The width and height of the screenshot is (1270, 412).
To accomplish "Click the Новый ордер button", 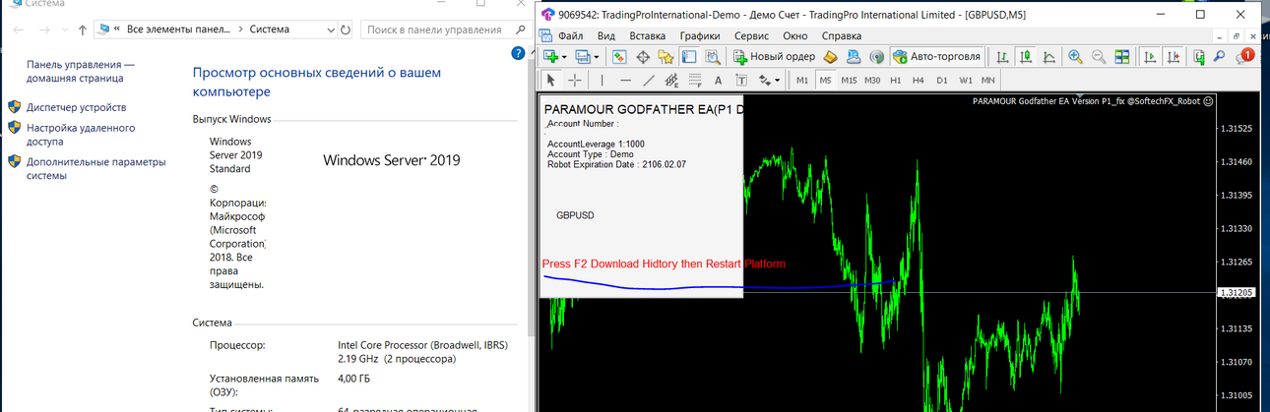I will pos(773,56).
